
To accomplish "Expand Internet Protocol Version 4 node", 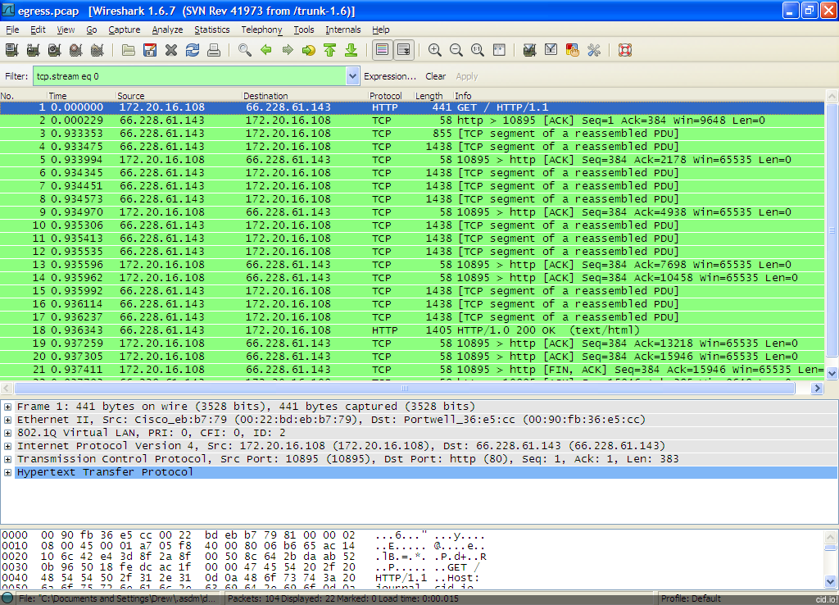I will point(7,446).
